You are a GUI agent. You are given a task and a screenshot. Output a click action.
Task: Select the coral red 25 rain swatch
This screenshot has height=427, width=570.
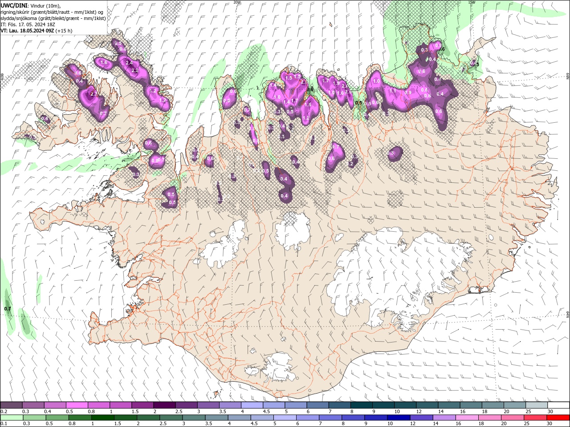tap(535, 418)
